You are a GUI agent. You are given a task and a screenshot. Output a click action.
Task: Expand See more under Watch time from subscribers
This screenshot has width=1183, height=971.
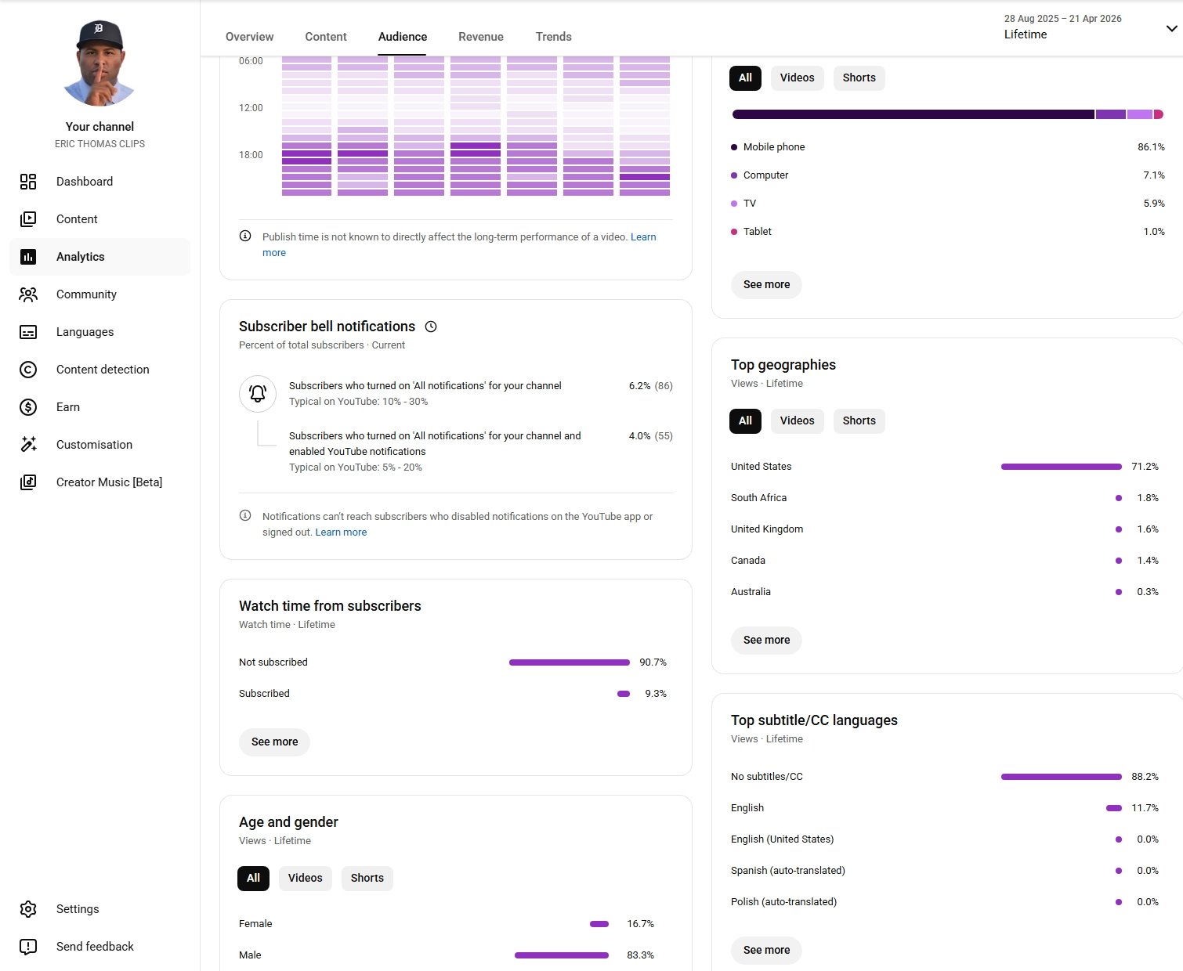click(274, 742)
